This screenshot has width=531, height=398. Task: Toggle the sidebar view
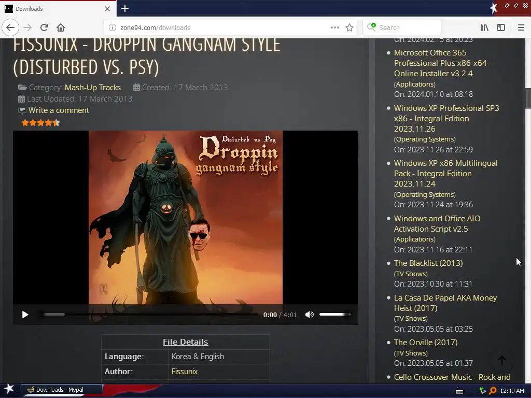[x=501, y=27]
